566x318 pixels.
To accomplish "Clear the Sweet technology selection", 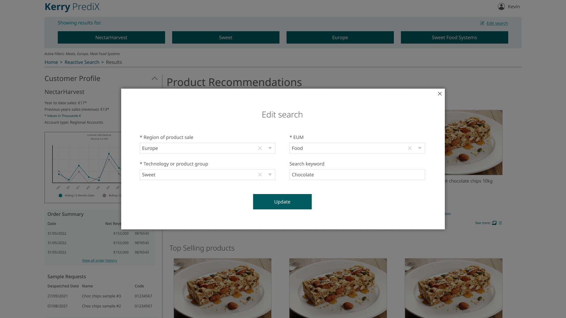I will point(260,175).
